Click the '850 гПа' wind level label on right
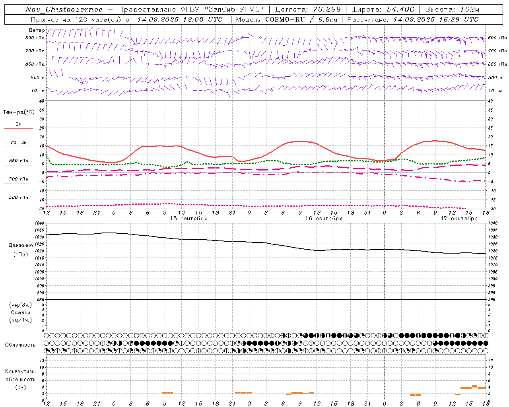Screen dimensions: 509x407 click(497, 64)
